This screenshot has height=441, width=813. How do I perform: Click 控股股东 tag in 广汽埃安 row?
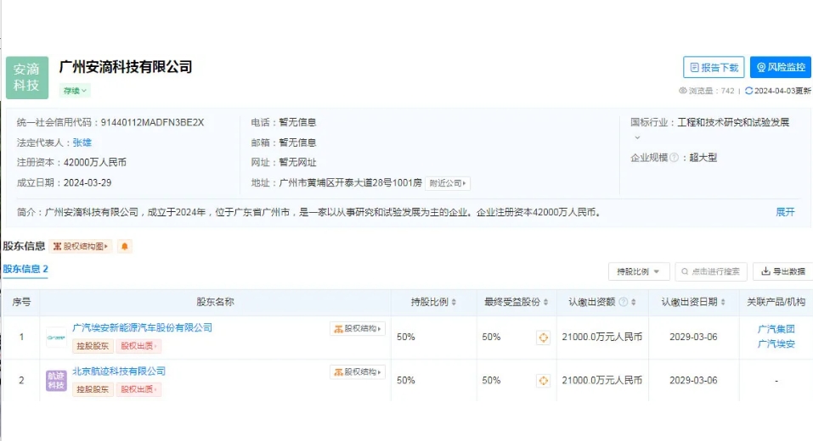[93, 346]
